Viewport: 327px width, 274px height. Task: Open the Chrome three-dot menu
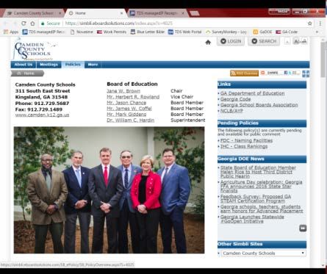click(320, 24)
